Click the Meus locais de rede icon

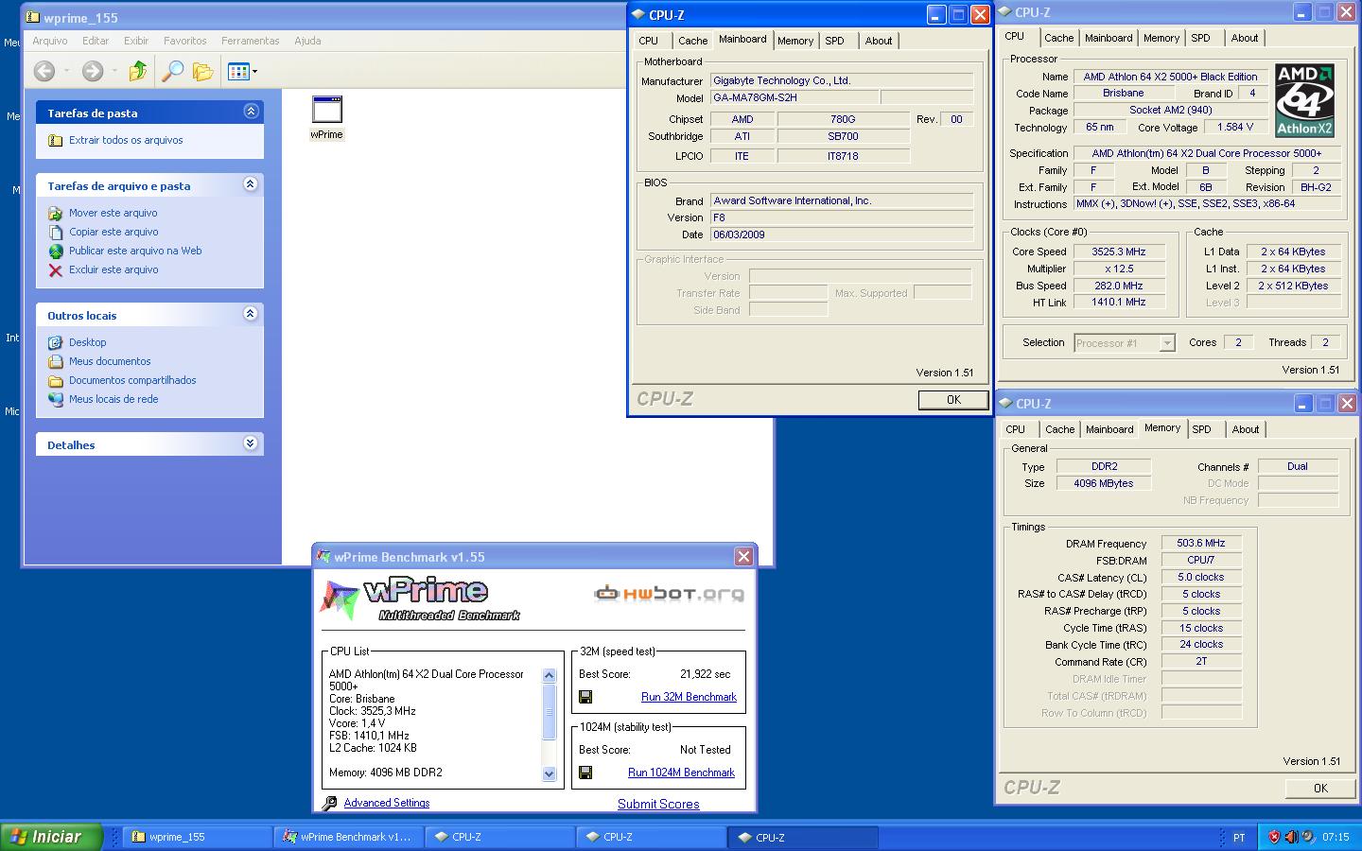(x=56, y=399)
